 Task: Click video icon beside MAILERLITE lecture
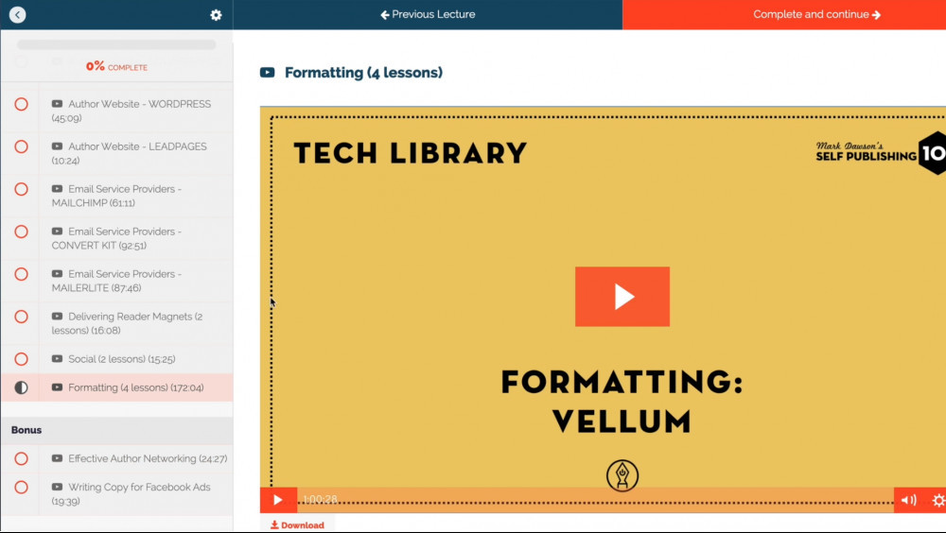point(57,274)
